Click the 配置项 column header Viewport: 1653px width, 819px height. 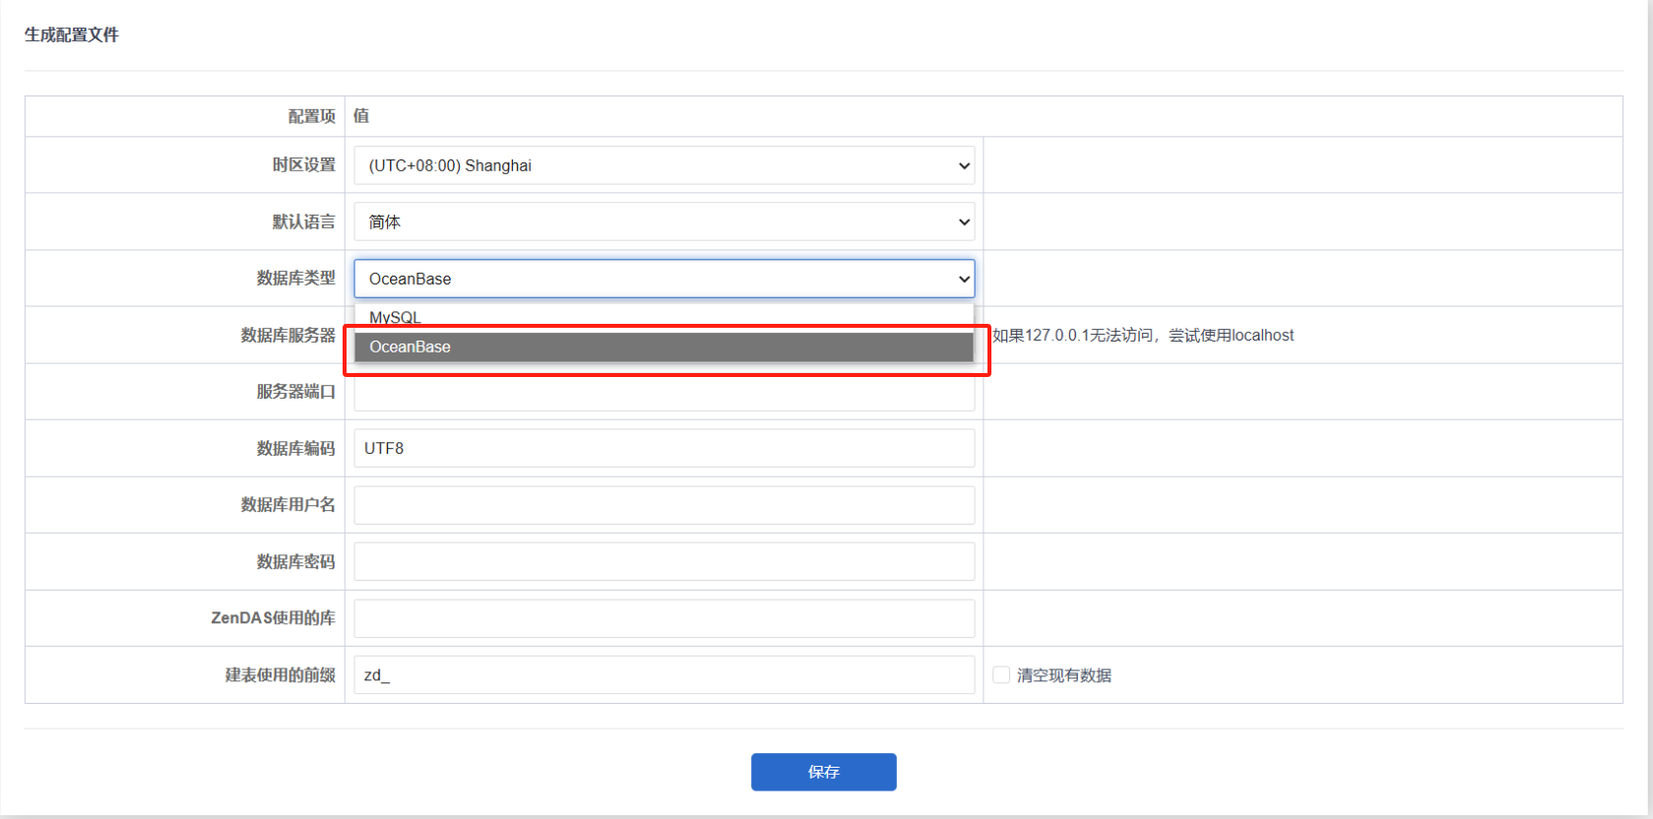[311, 116]
